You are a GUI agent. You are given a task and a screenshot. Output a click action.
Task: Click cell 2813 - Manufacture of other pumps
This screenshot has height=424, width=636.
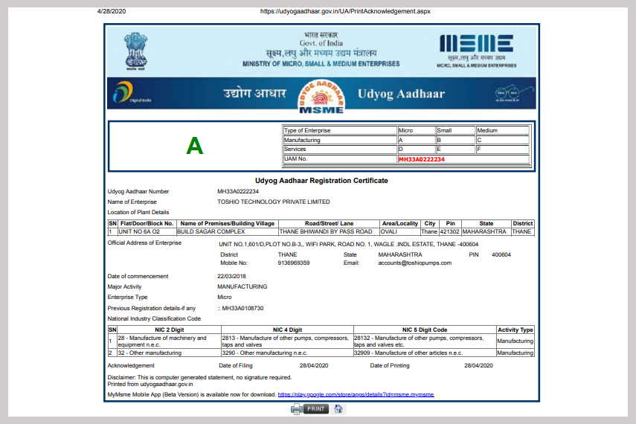(287, 341)
